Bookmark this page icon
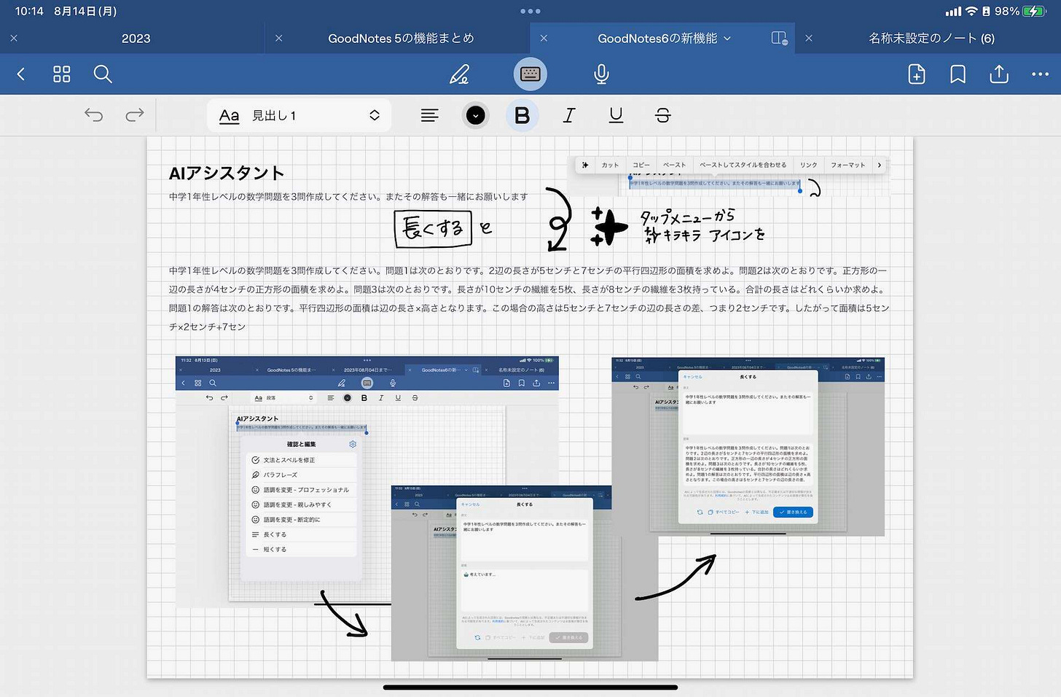 (958, 74)
